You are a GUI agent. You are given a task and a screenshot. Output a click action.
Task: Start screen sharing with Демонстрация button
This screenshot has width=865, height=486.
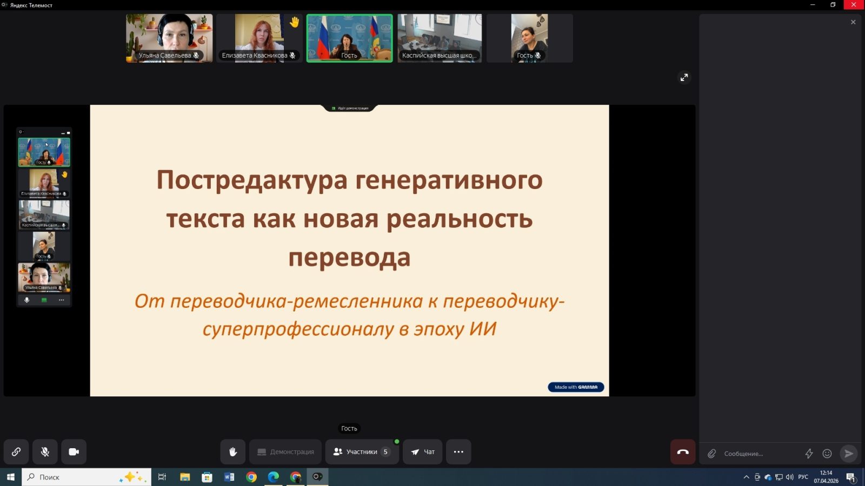point(285,452)
